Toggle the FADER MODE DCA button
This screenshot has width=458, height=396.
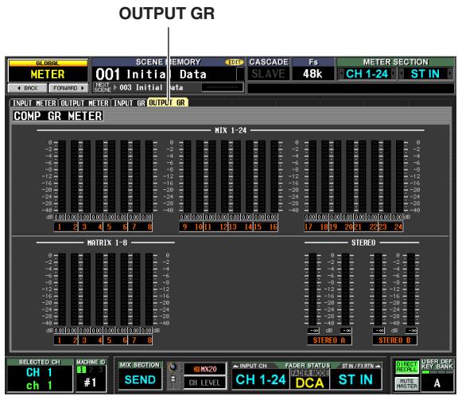[x=309, y=379]
